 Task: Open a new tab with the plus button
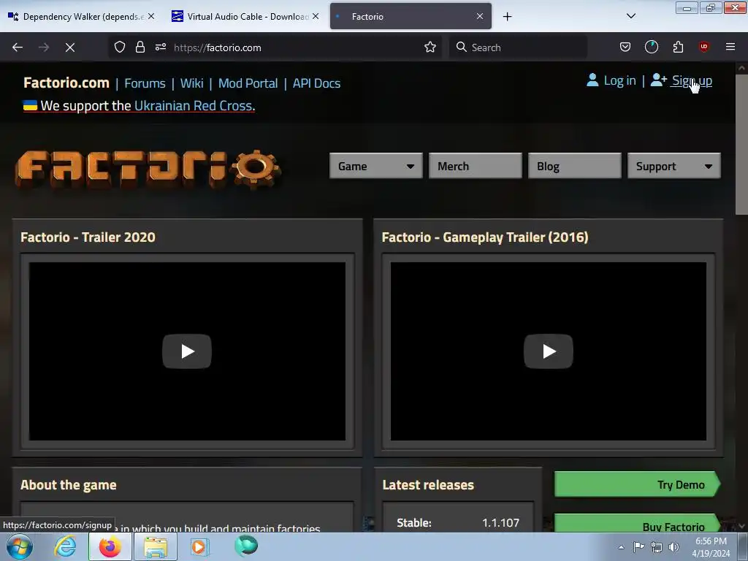click(x=507, y=17)
